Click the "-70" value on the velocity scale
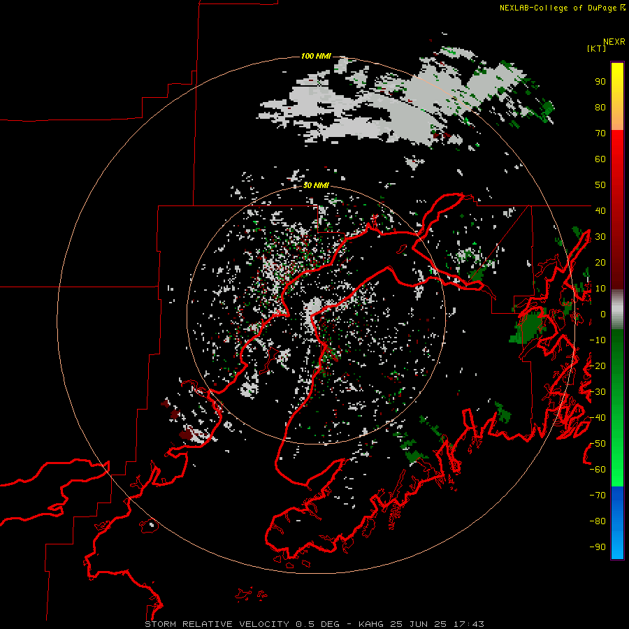 [x=598, y=496]
